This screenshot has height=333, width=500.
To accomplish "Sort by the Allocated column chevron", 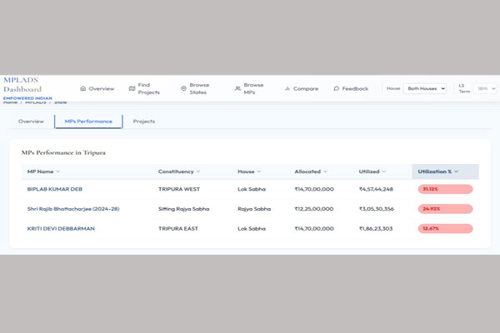I will (325, 171).
